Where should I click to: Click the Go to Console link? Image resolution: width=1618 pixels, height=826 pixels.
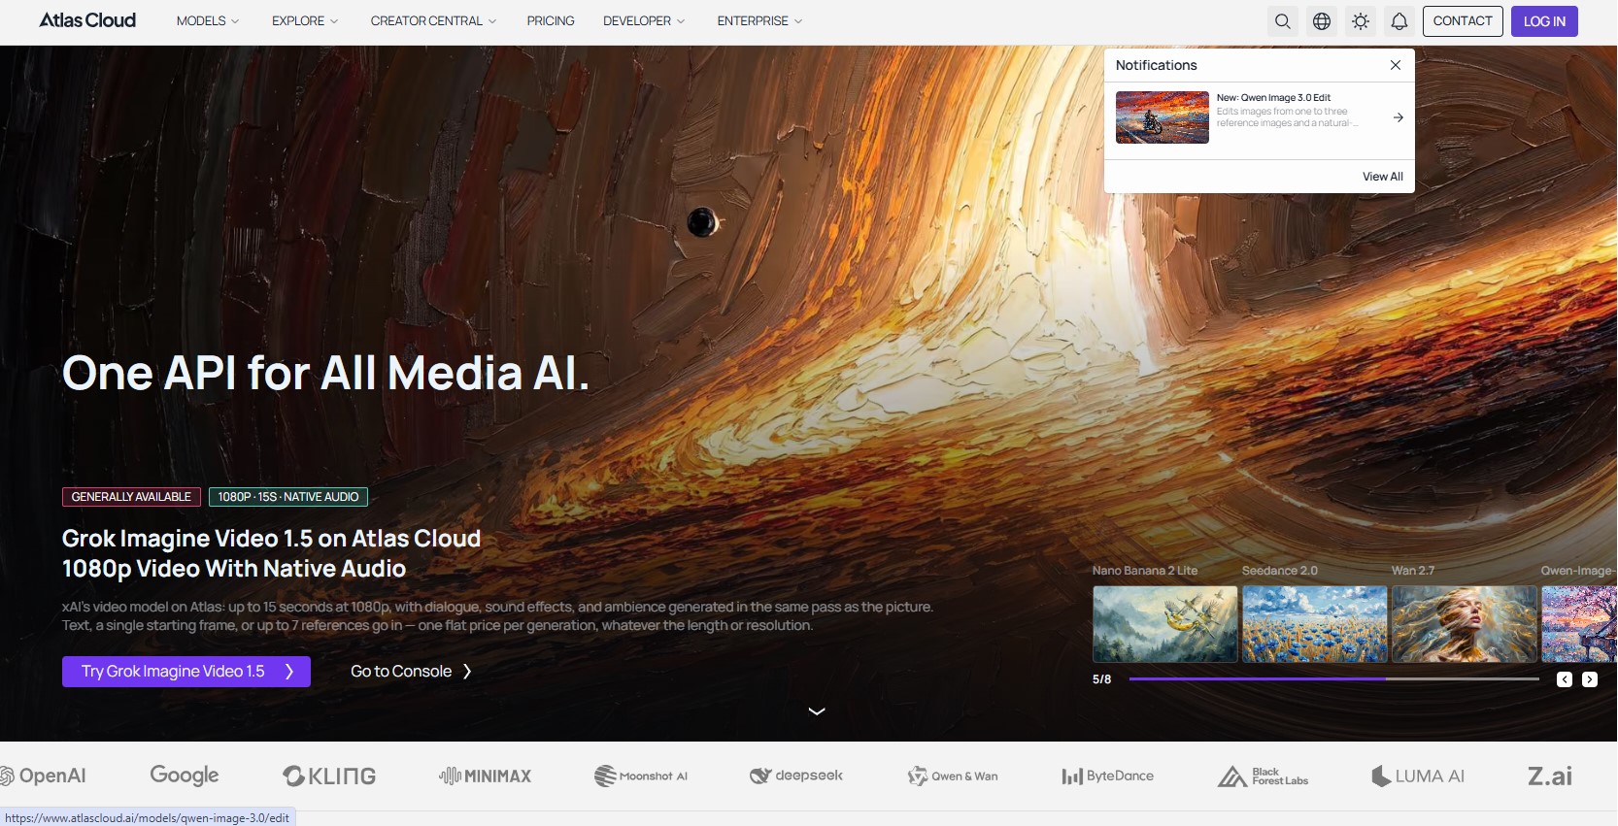click(411, 672)
